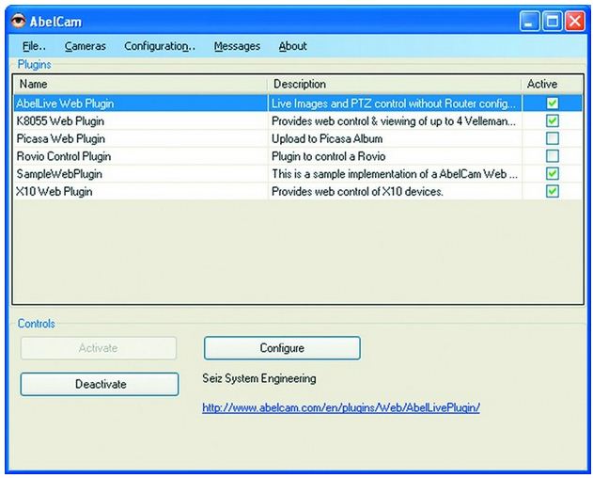
Task: Sort by the Active column header
Action: point(552,84)
